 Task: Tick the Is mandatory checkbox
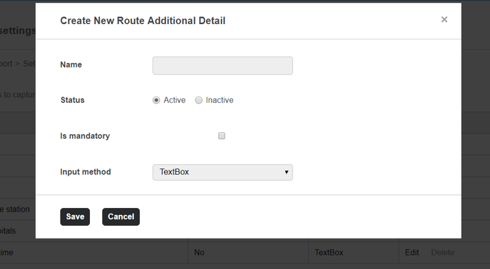coord(222,136)
